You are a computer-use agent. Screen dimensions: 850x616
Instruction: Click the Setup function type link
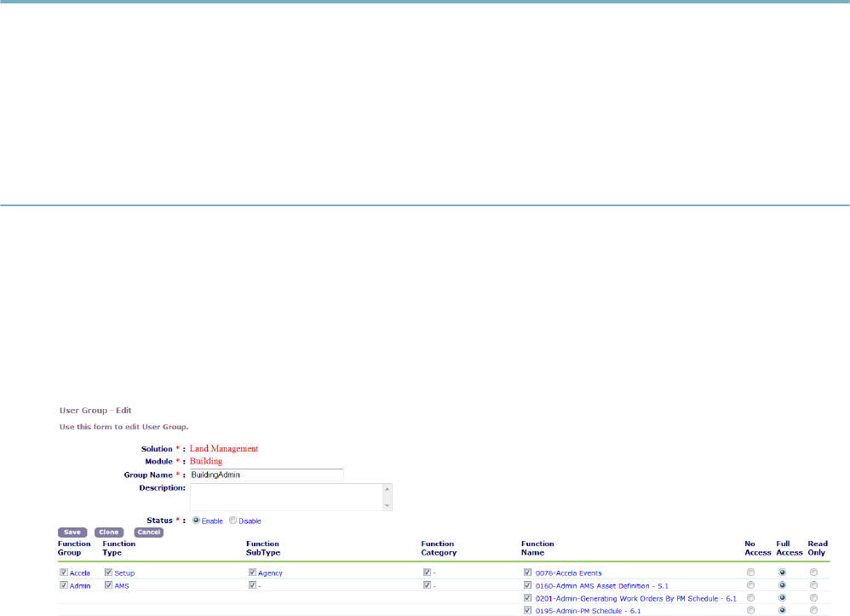click(124, 573)
